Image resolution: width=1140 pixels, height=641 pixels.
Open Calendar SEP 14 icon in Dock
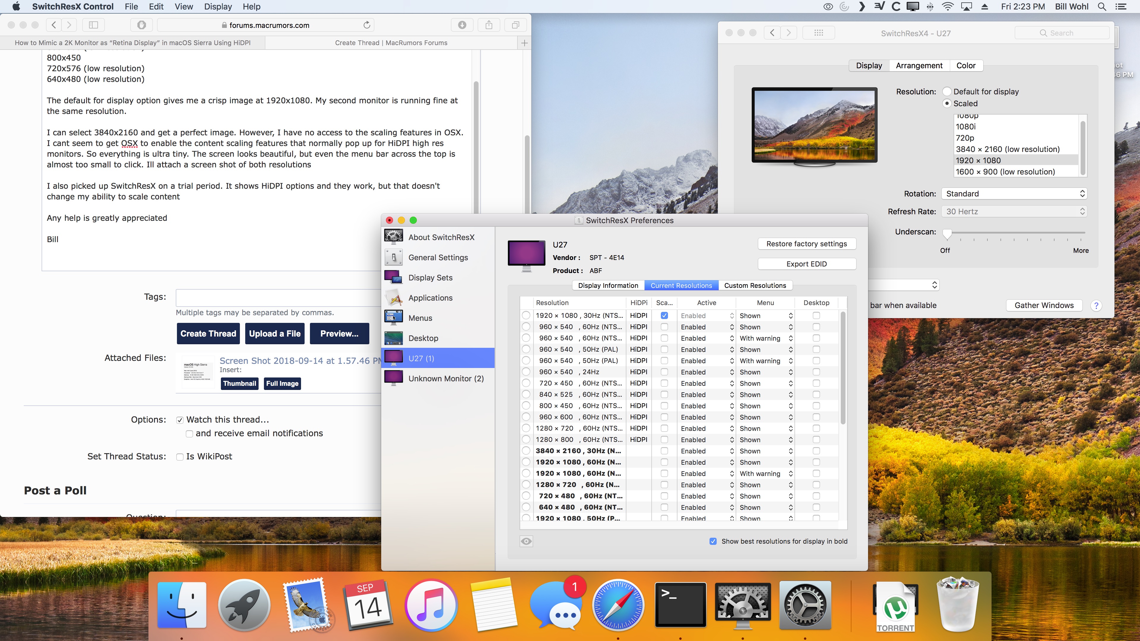368,605
